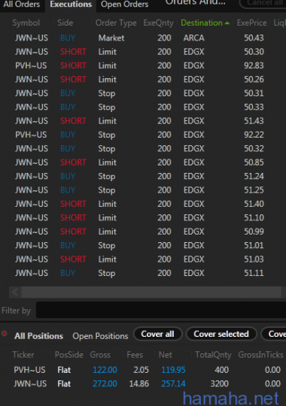The height and width of the screenshot is (406, 286).
Task: Sort by Order Type column header
Action: pos(116,23)
